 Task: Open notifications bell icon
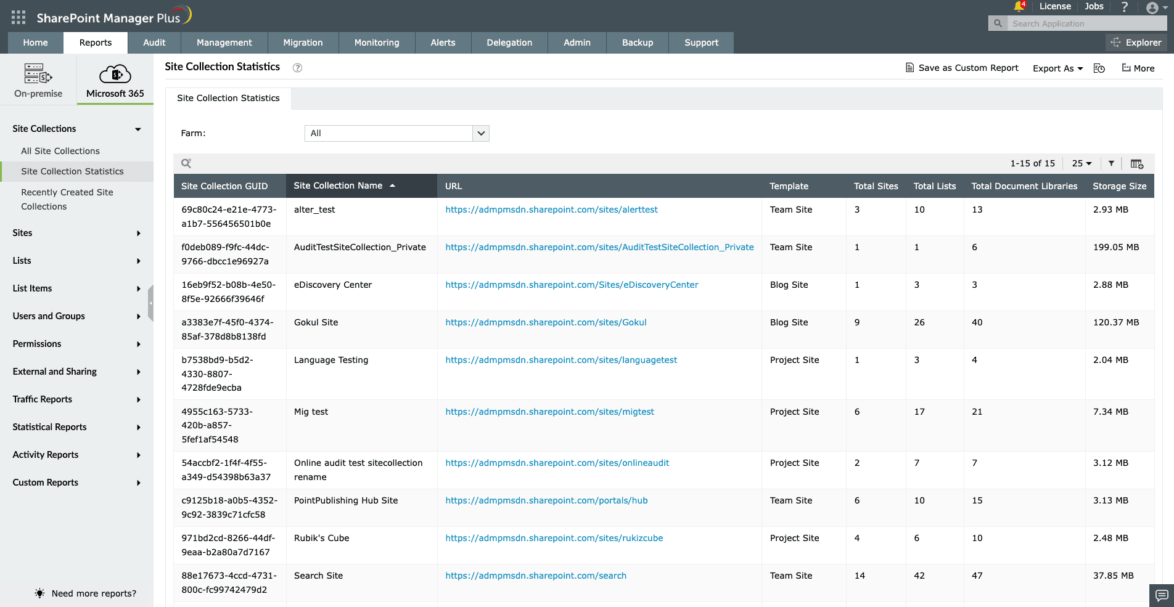1019,7
